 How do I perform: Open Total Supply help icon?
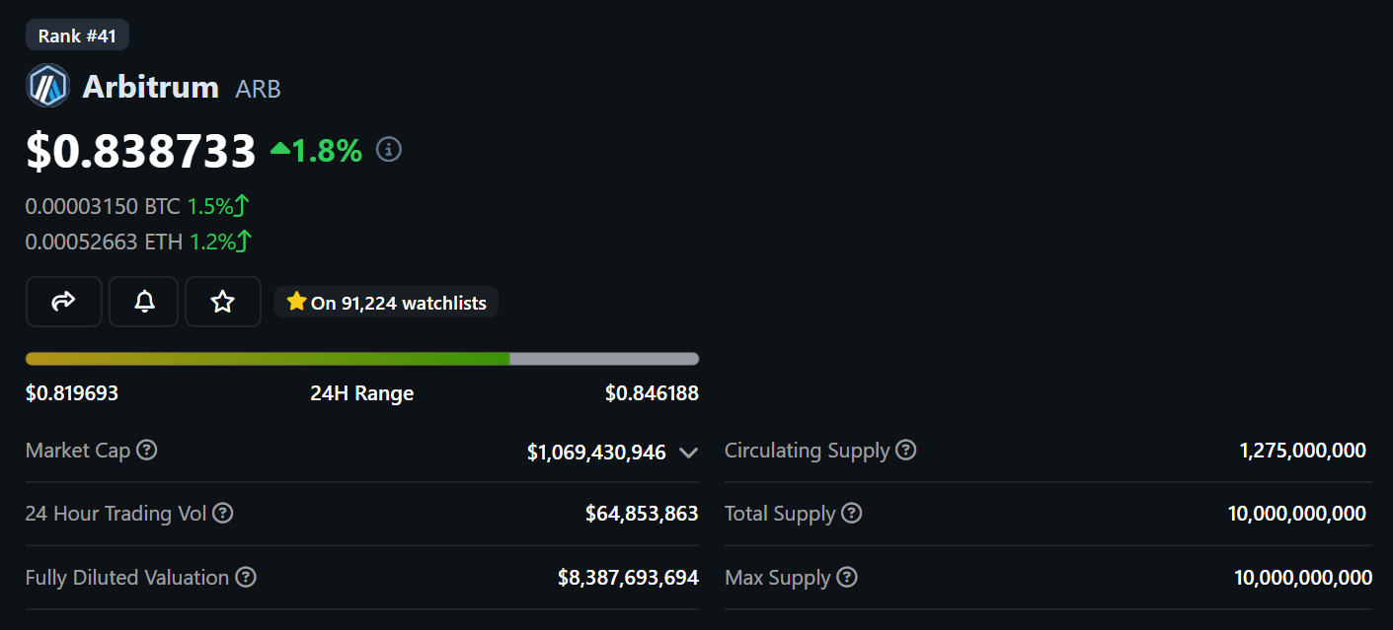[x=851, y=514]
